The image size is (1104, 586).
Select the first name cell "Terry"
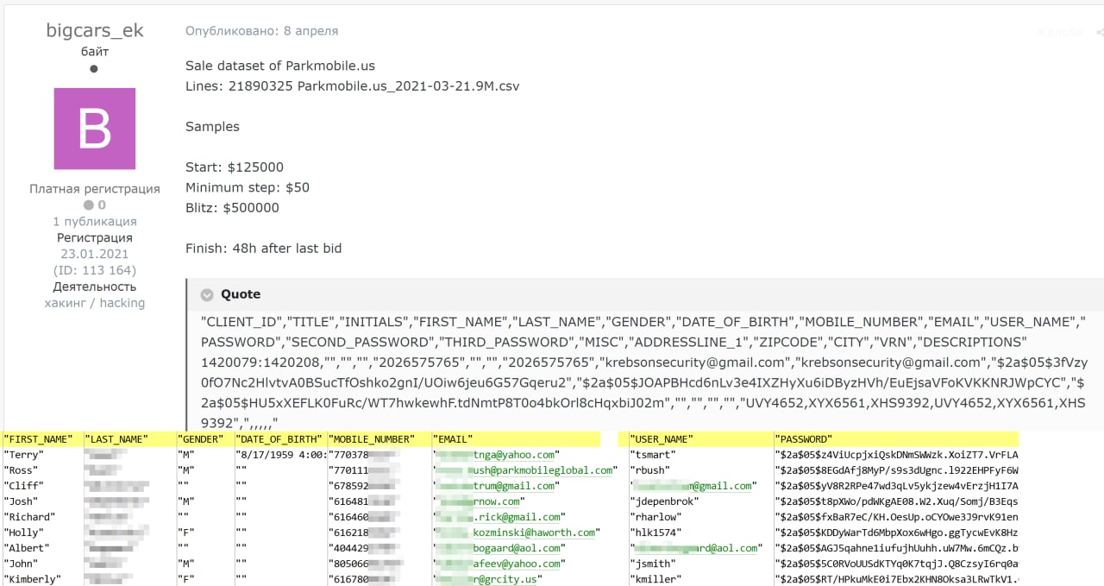coord(23,455)
